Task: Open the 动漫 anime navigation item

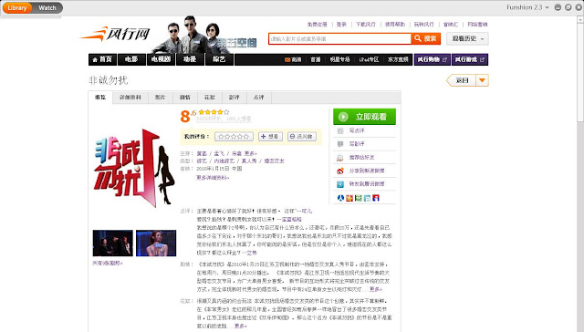Action: coord(190,59)
